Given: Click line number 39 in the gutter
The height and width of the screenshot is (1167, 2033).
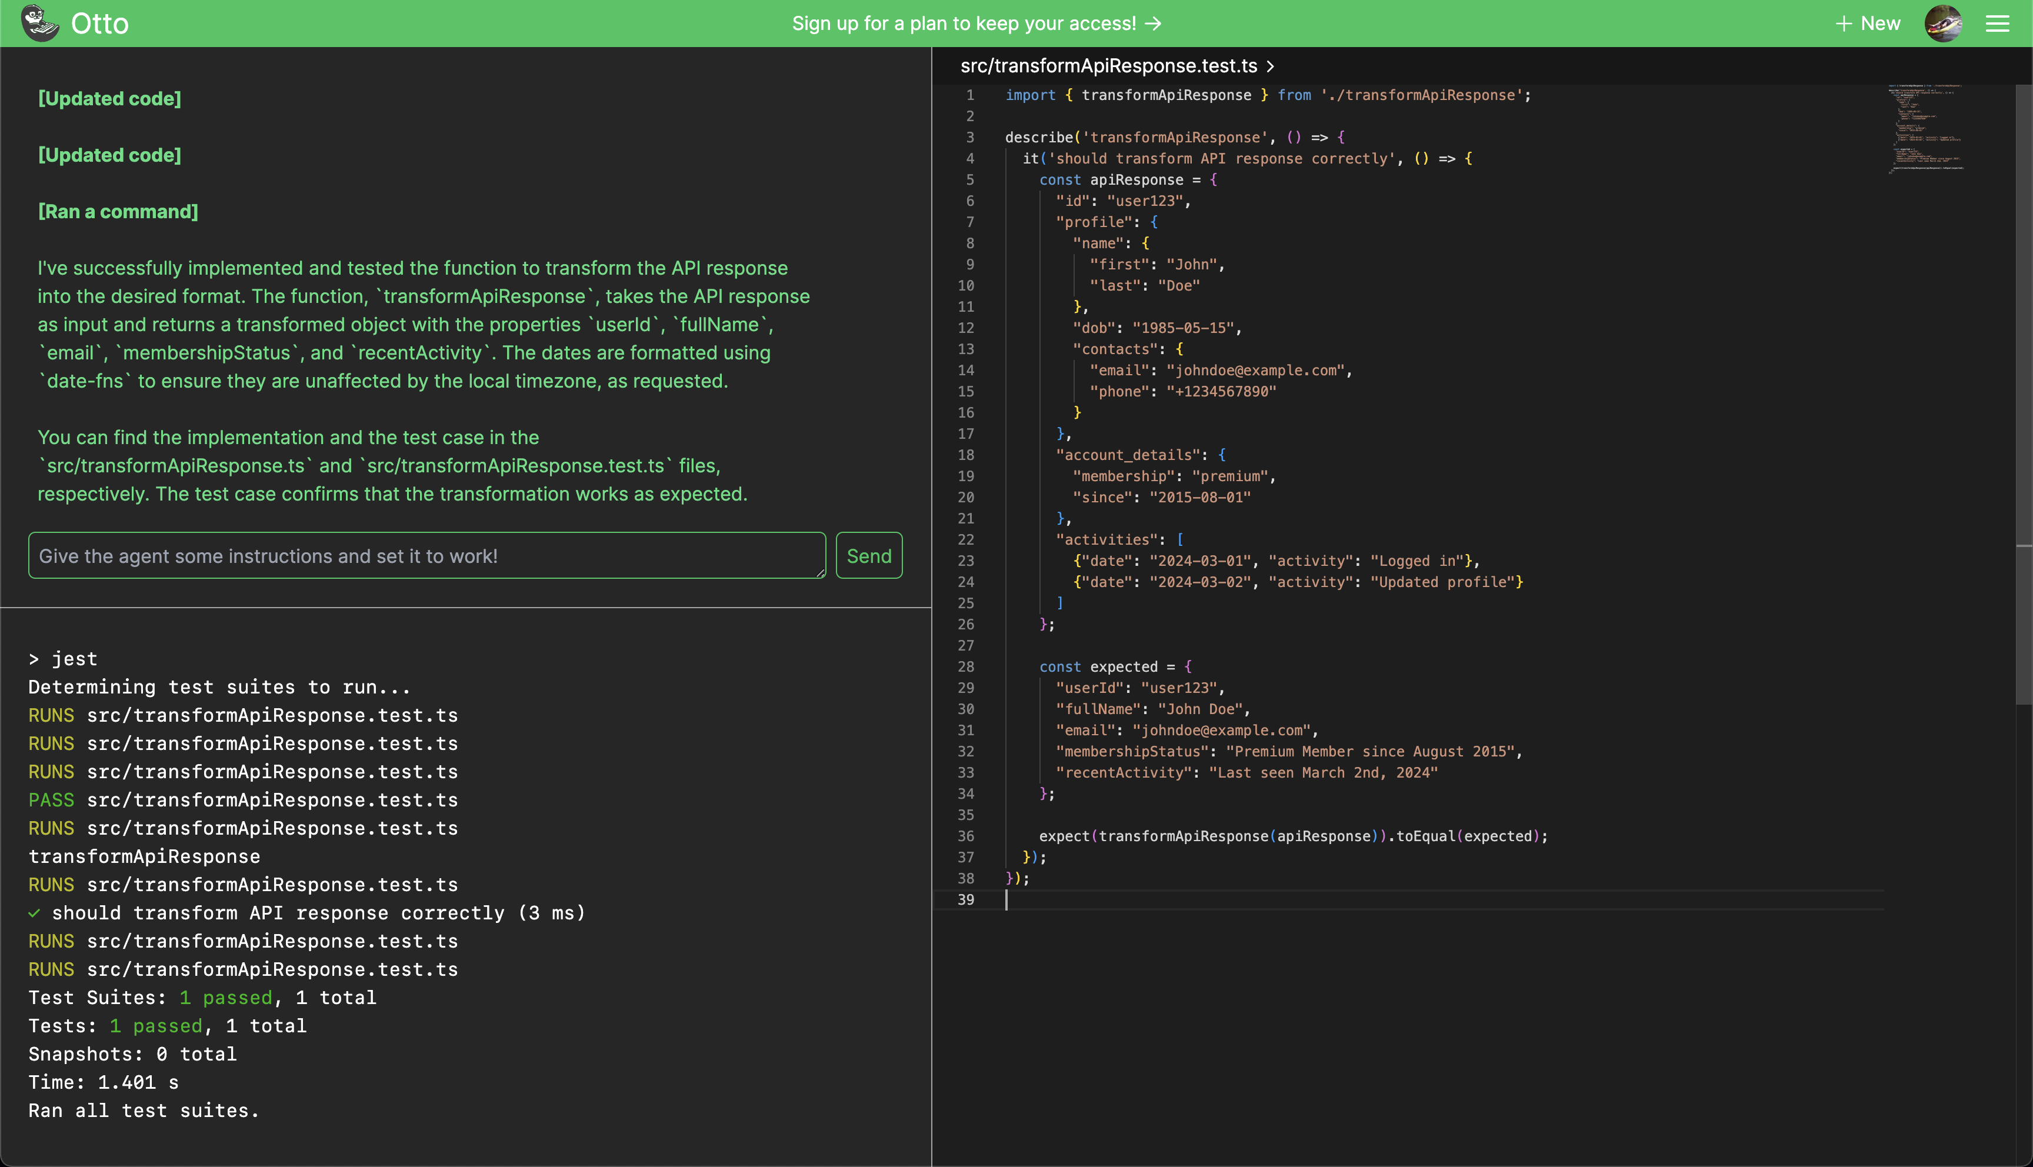Looking at the screenshot, I should click(965, 899).
